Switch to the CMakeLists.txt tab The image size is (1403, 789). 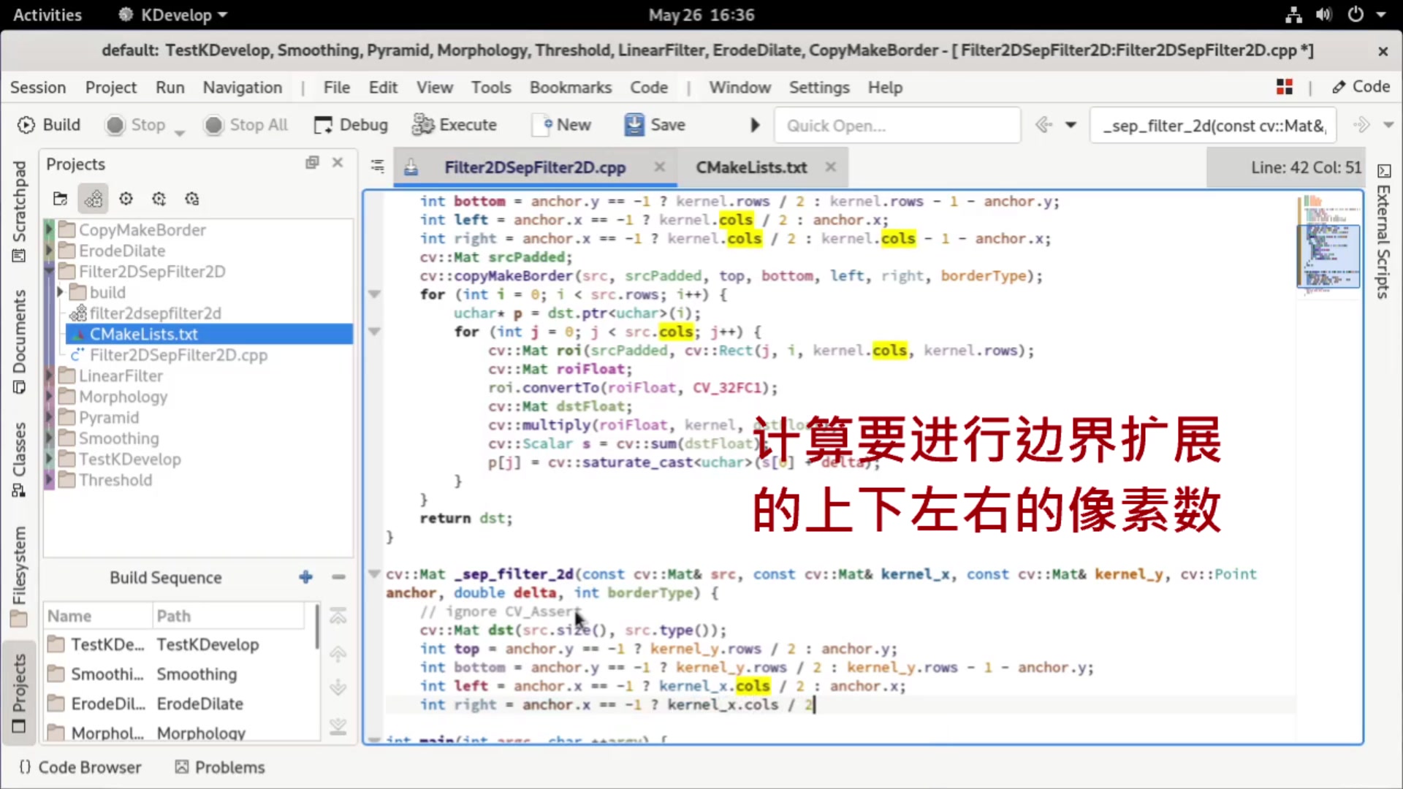click(751, 167)
